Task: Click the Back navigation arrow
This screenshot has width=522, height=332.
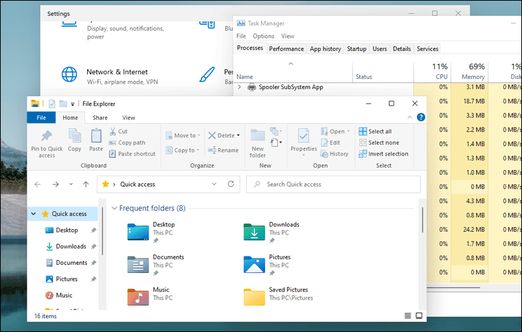Action: pyautogui.click(x=38, y=184)
